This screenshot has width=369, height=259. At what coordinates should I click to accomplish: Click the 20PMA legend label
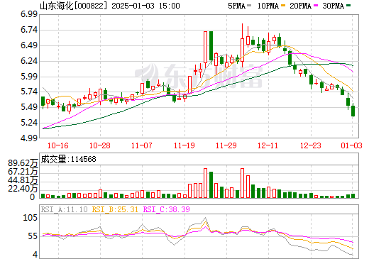point(300,6)
